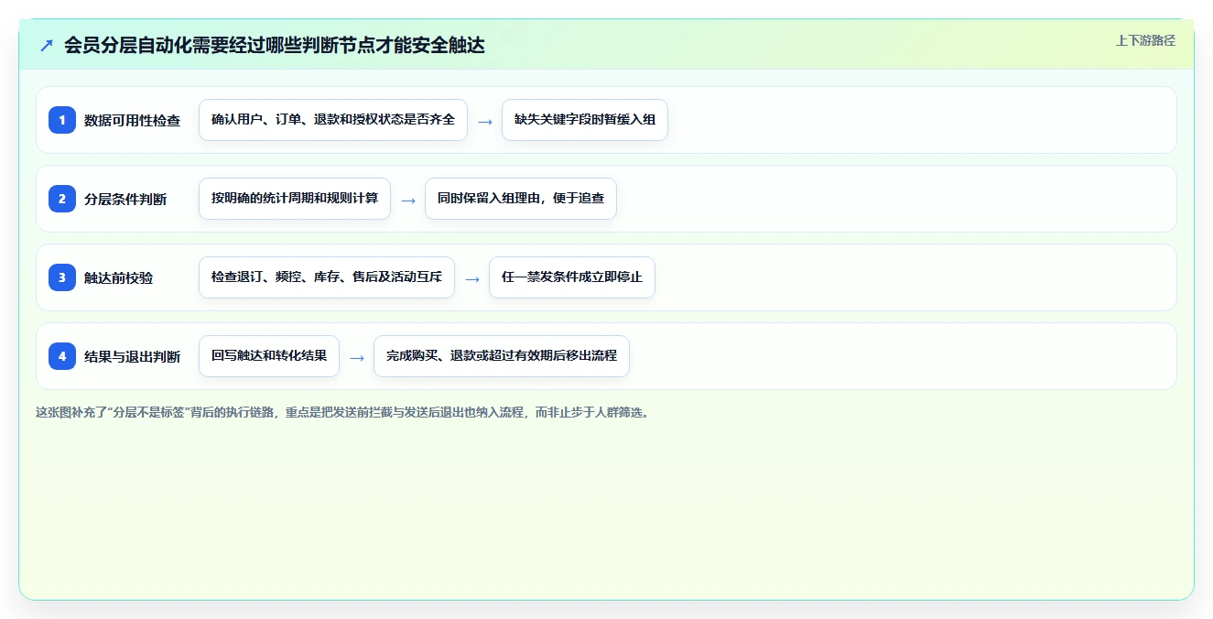The image size is (1213, 619).
Task: Click the 结果与退出判断 step label
Action: [x=132, y=356]
